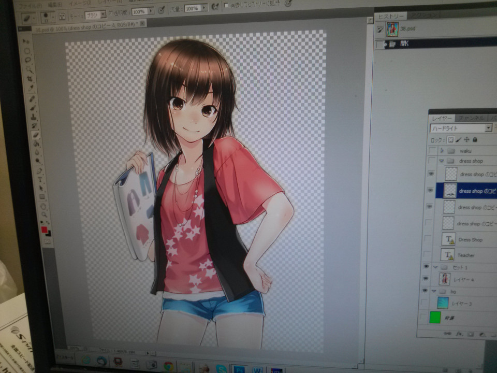497x373 pixels.
Task: Toggle lock position in Layers panel
Action: tap(466, 139)
